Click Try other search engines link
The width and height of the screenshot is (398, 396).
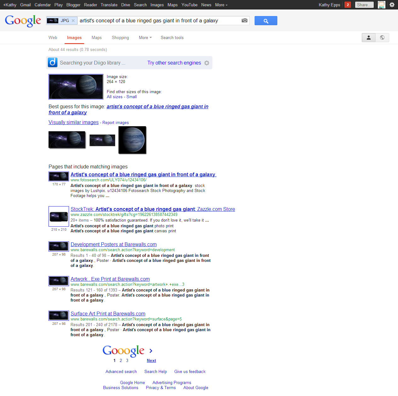174,63
